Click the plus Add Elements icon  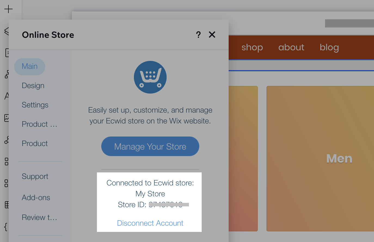tap(8, 9)
